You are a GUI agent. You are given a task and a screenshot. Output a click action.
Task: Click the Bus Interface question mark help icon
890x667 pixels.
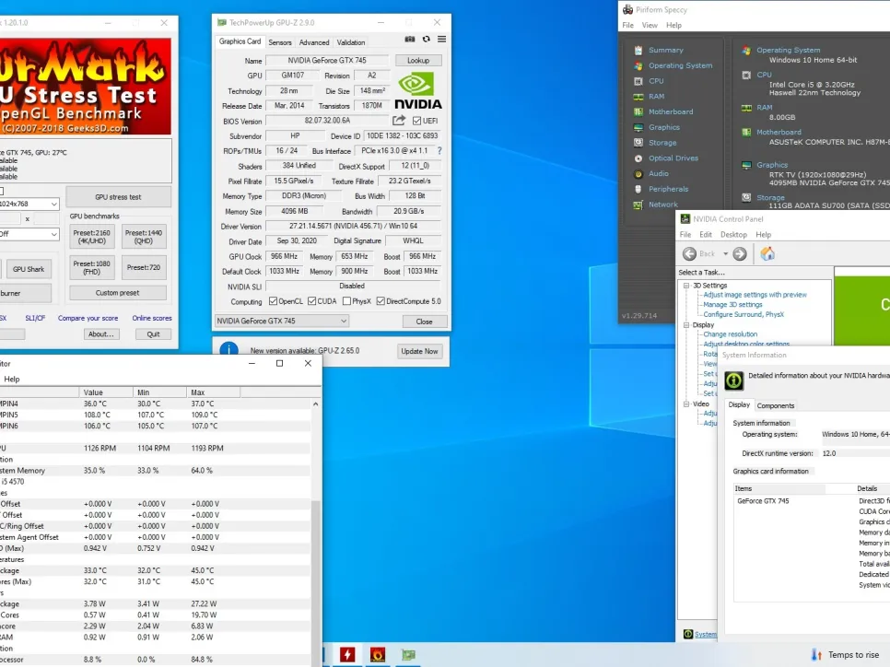(x=439, y=150)
